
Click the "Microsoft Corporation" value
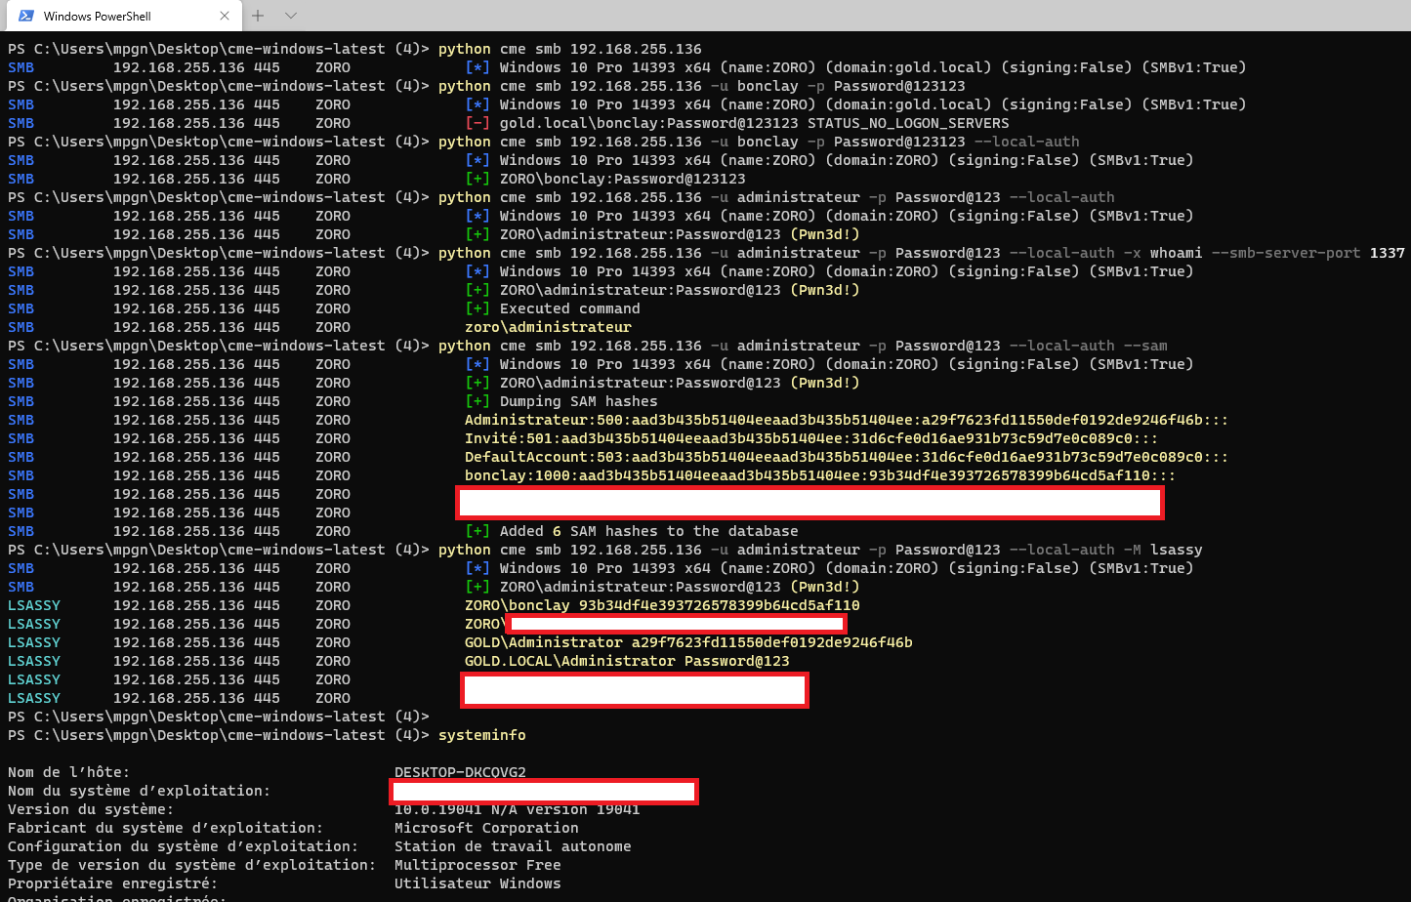coord(486,828)
